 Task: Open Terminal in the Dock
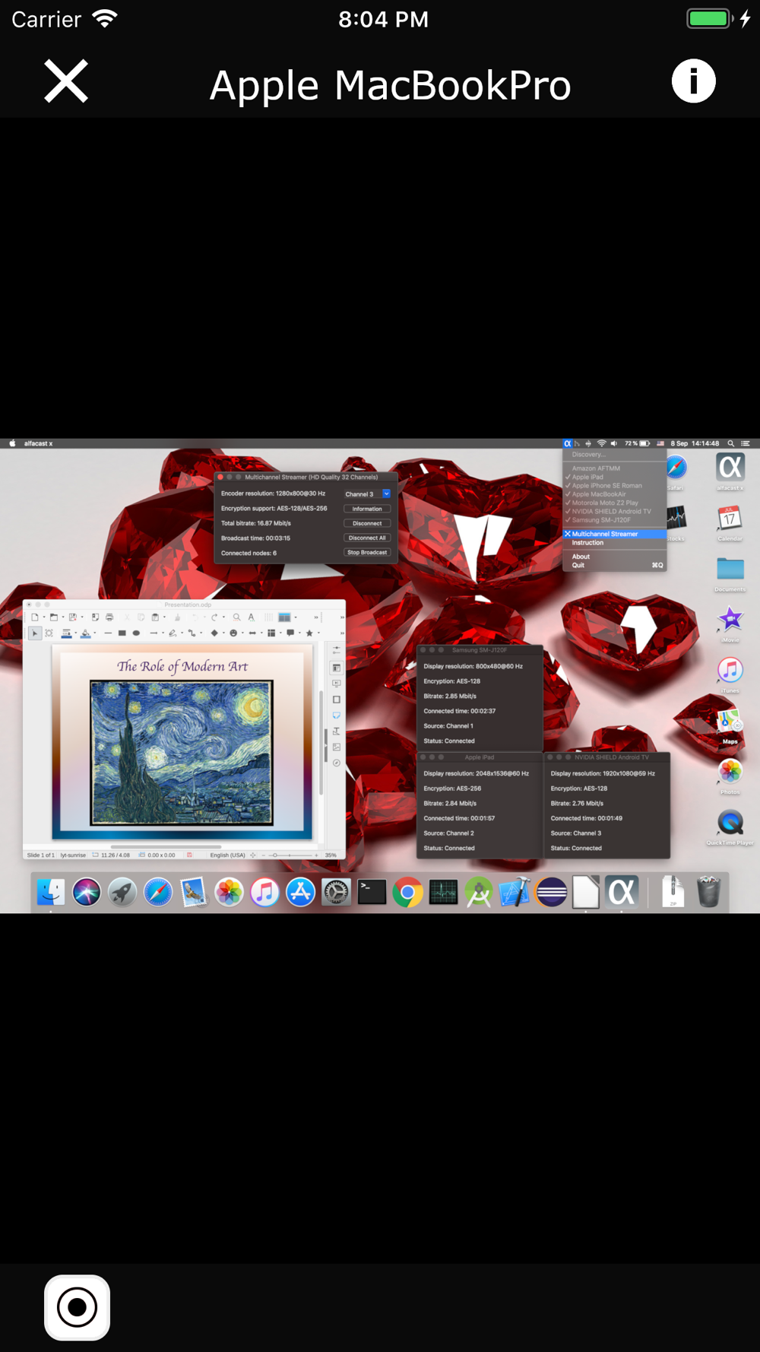coord(372,892)
